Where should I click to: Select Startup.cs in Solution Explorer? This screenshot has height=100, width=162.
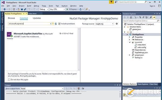click(139, 58)
